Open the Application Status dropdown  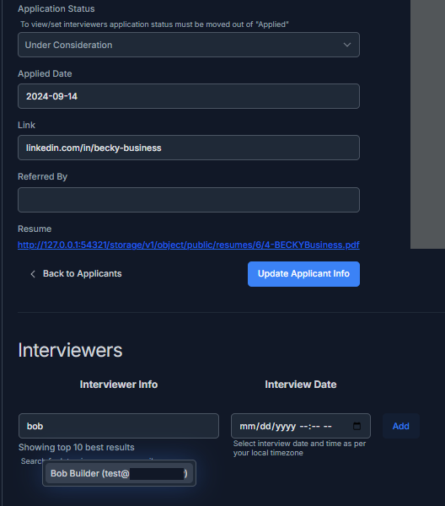click(189, 45)
